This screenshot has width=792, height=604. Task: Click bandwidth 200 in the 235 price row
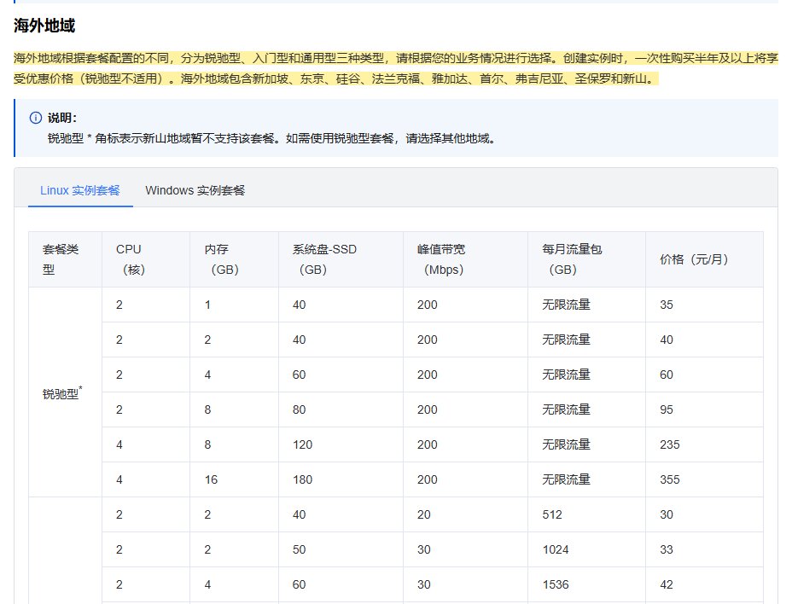(465, 445)
